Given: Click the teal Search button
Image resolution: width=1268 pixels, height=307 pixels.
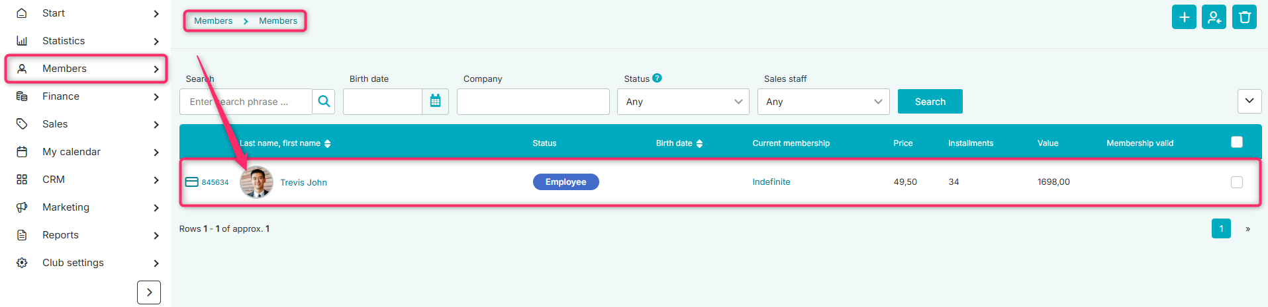Looking at the screenshot, I should [930, 102].
